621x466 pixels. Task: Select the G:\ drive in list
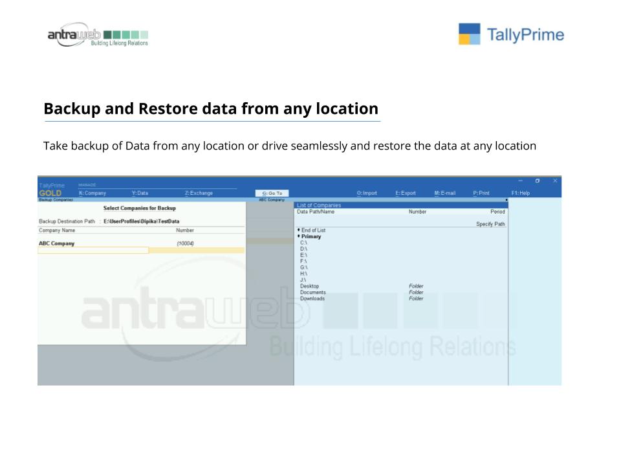coord(303,267)
